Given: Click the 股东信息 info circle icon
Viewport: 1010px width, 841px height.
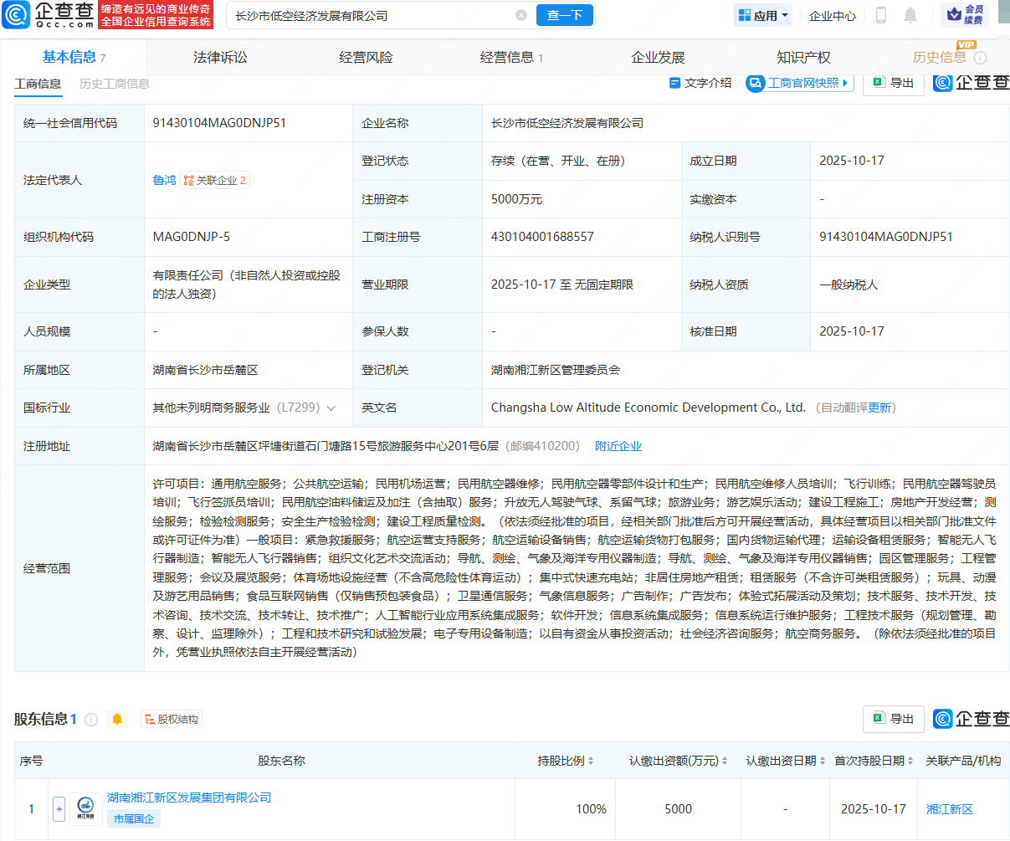Looking at the screenshot, I should pos(93,718).
